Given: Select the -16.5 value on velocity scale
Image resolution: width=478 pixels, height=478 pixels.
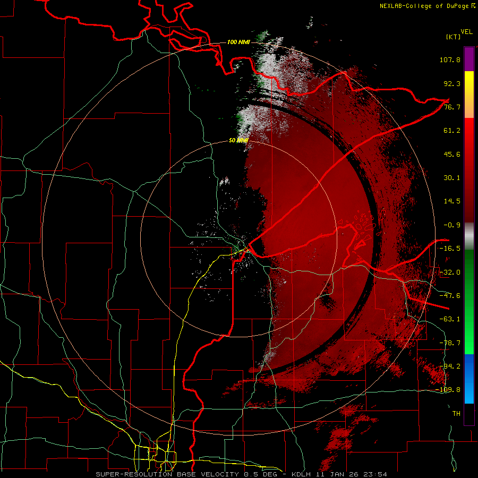Looking at the screenshot, I should pyautogui.click(x=450, y=248).
